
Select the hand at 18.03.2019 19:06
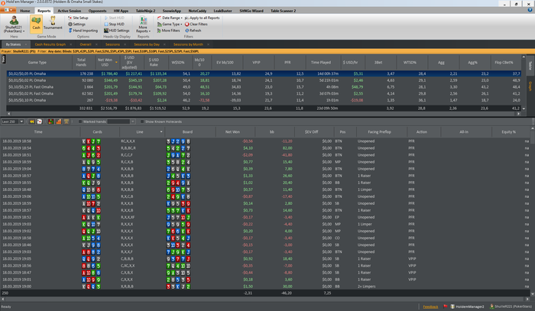tap(265, 196)
